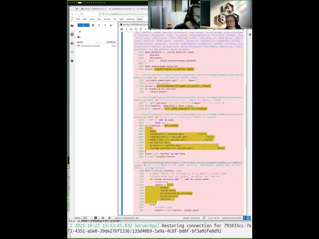Click the common.py file path link in traceback

(188, 164)
